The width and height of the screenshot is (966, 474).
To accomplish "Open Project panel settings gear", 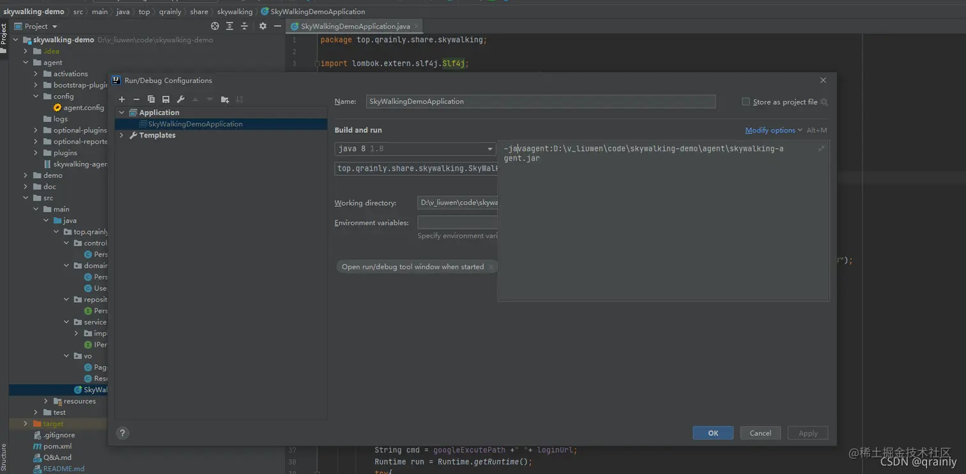I will point(263,26).
